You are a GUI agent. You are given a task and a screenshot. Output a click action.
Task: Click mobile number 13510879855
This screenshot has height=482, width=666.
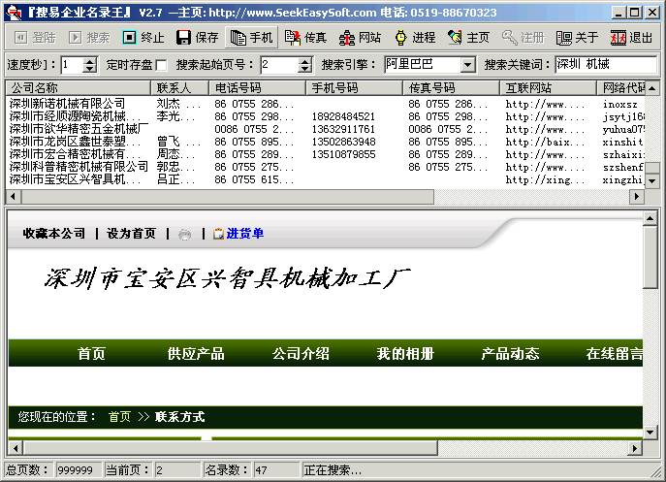[343, 155]
